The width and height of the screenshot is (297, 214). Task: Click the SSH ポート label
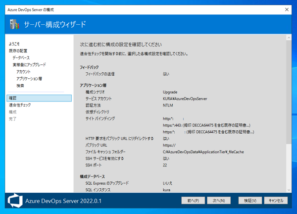click(x=94, y=165)
